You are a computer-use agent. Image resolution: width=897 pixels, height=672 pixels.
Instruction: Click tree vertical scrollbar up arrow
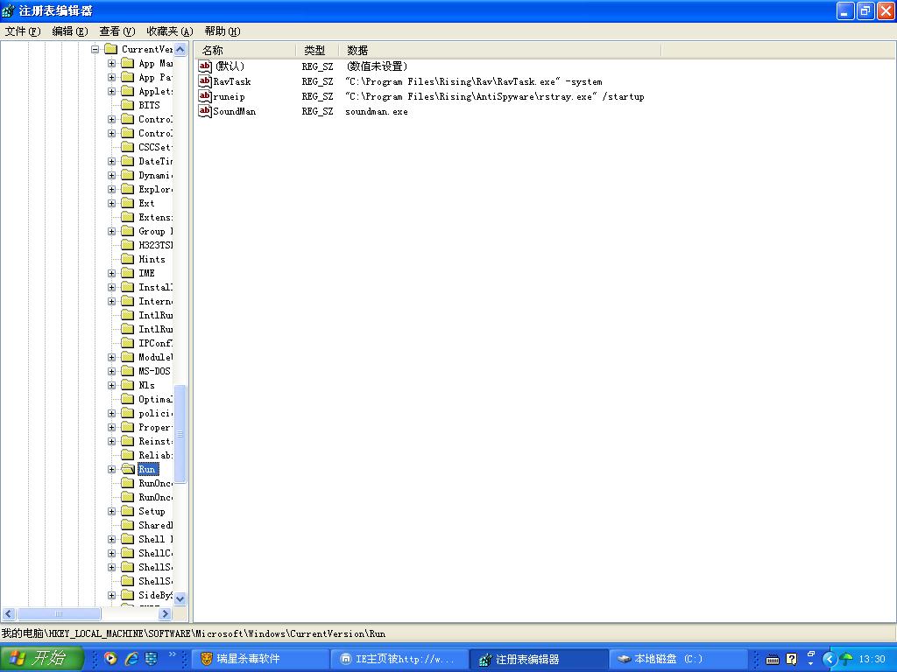(x=180, y=49)
